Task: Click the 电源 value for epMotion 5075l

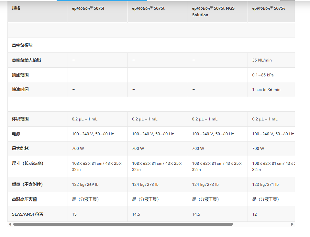Action: tap(93, 134)
